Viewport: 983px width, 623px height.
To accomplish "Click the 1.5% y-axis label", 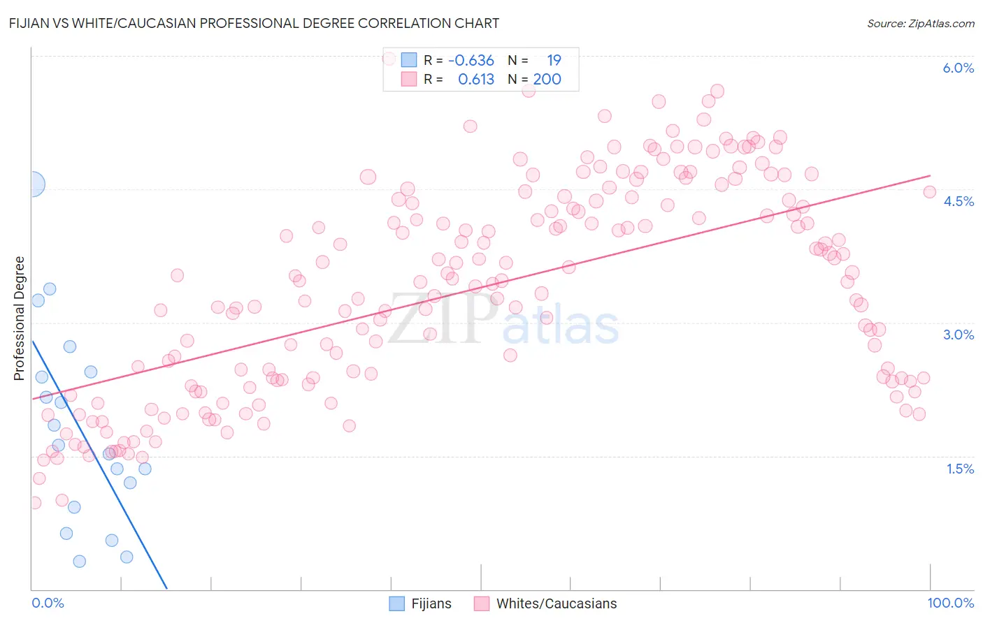I will [960, 469].
